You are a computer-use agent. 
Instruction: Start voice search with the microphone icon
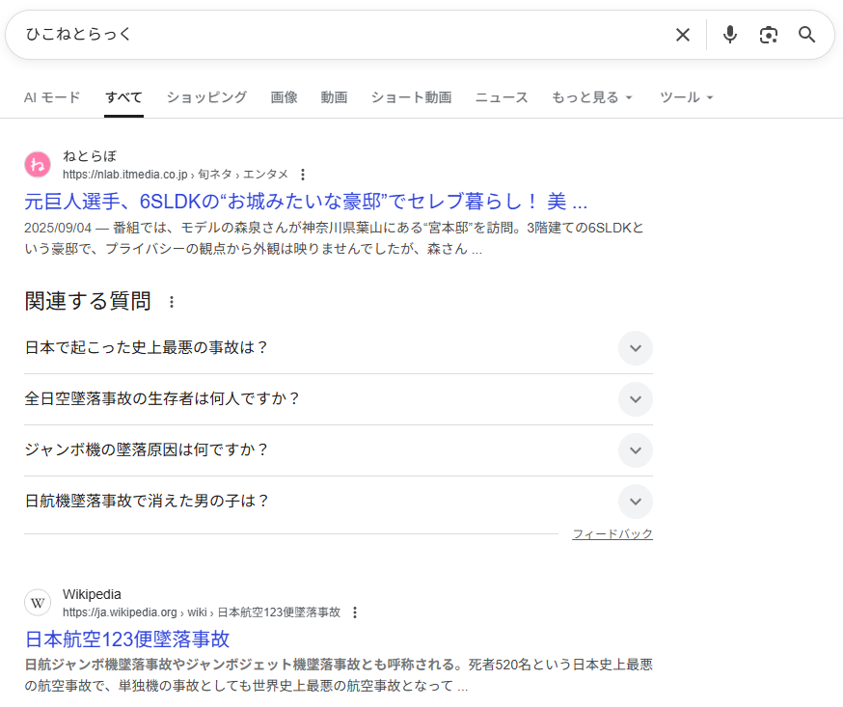tap(730, 35)
